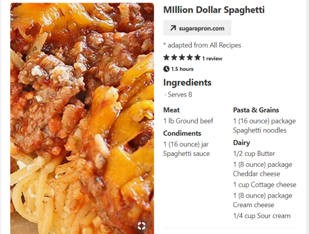Viewport: 309px width, 234px height.
Task: Select the Meat category heading
Action: tap(171, 110)
